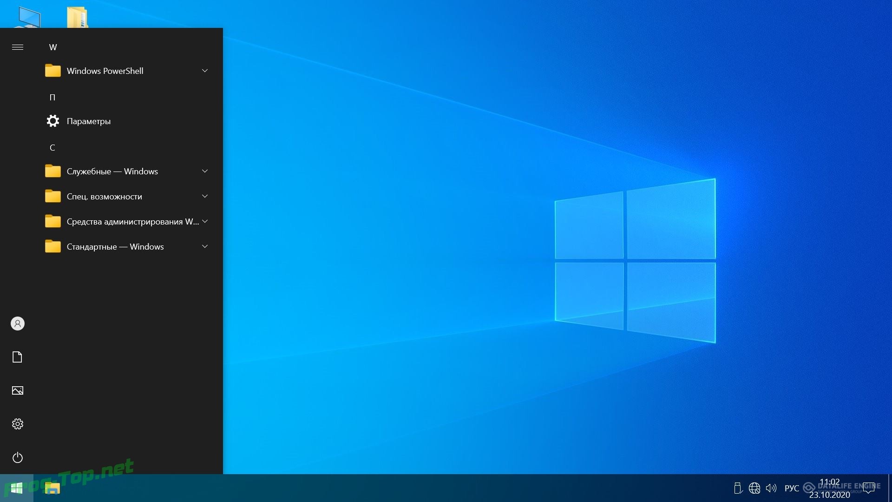The width and height of the screenshot is (892, 502).
Task: Open Спец. возможности label
Action: tap(105, 197)
